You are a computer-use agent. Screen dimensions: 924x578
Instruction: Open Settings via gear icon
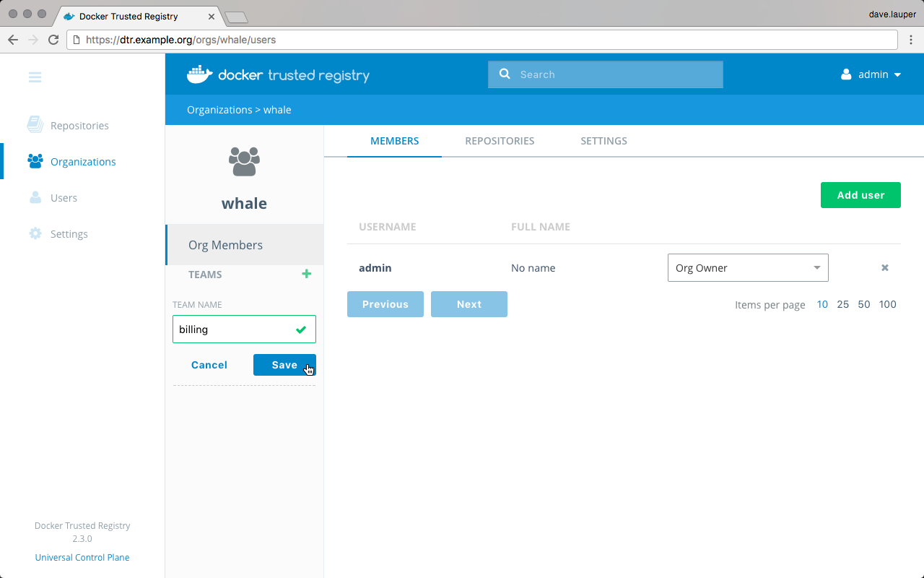tap(35, 234)
